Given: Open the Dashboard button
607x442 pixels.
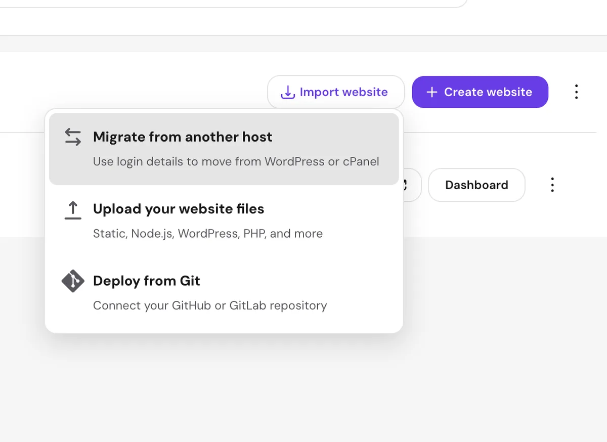Looking at the screenshot, I should click(476, 185).
